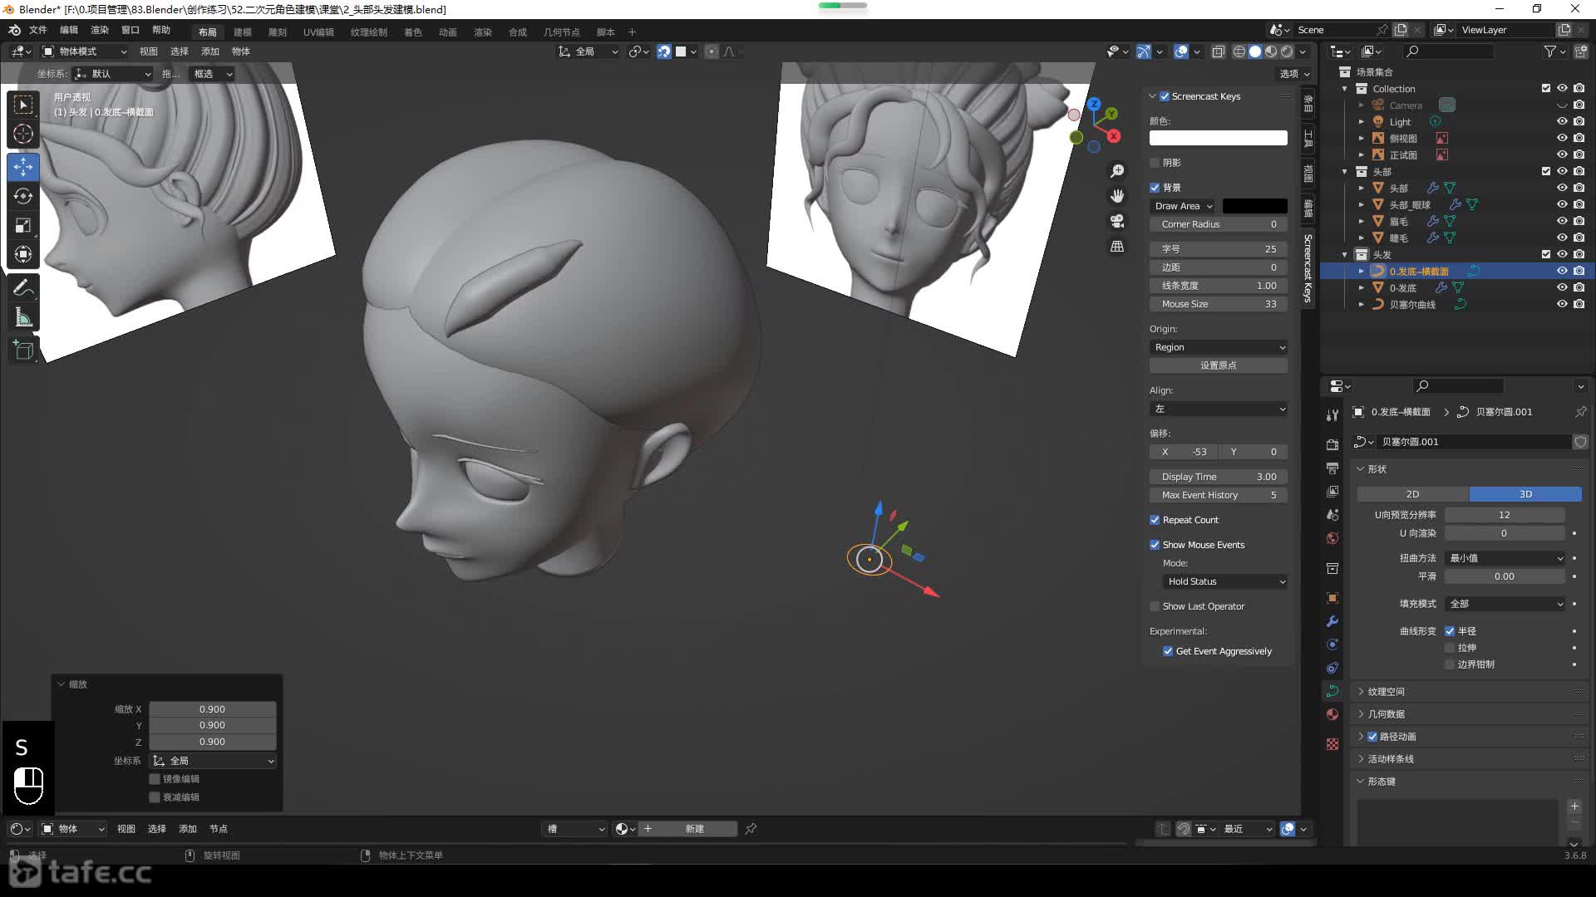1596x897 pixels.
Task: Open the 填充模式 全部 dropdown
Action: point(1505,604)
